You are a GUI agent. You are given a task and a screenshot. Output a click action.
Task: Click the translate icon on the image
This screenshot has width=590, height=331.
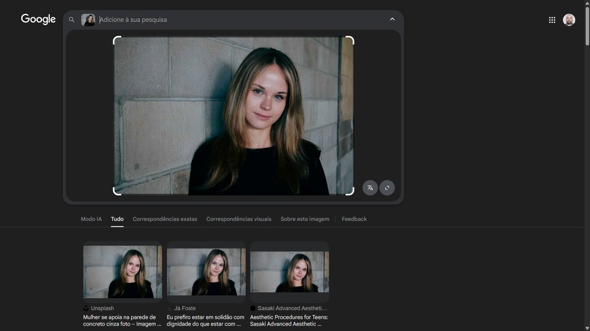[x=370, y=188]
